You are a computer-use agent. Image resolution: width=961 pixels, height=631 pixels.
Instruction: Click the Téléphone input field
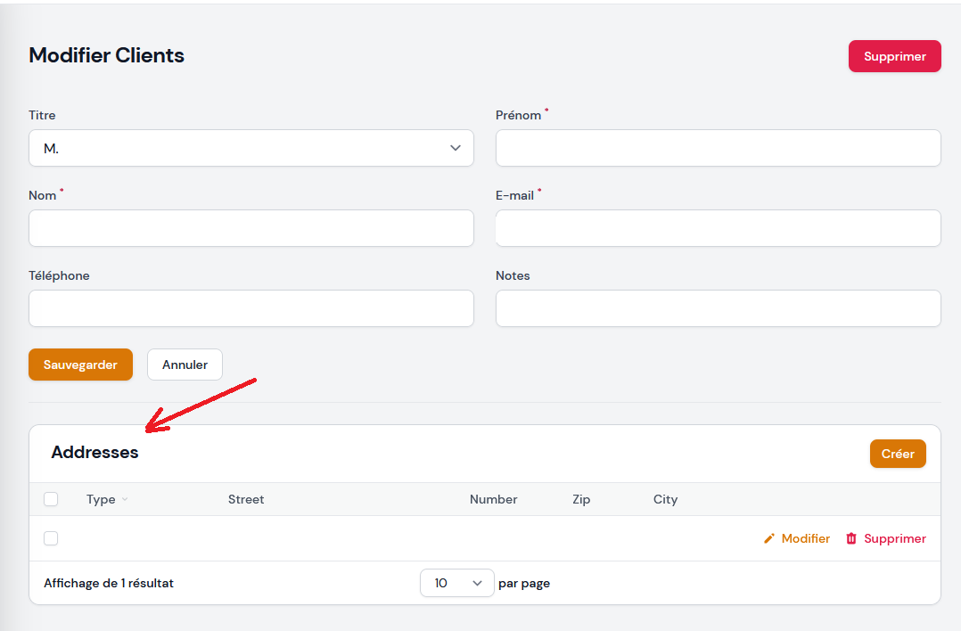point(251,308)
